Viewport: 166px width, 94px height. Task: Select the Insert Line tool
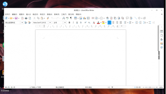click(x=136, y=18)
